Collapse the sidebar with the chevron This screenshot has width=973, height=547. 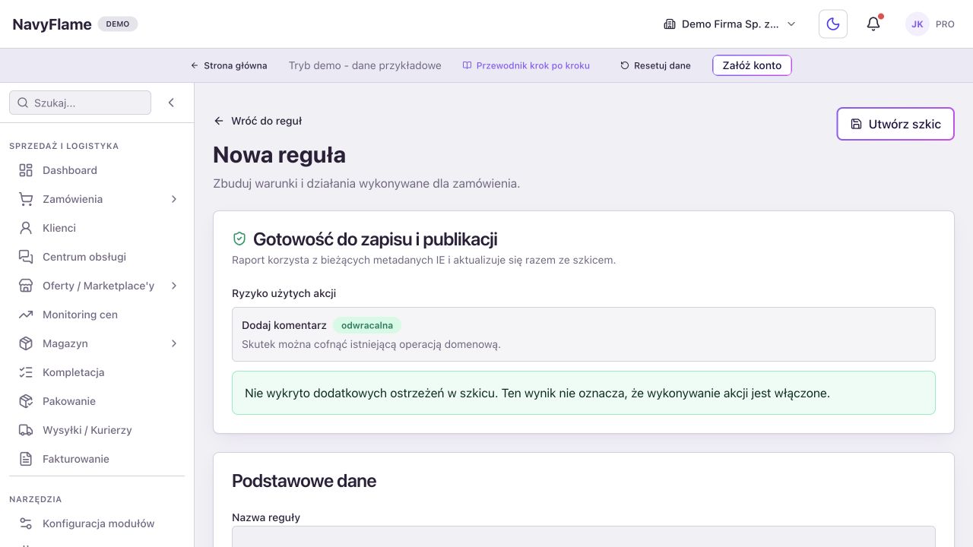click(x=171, y=103)
